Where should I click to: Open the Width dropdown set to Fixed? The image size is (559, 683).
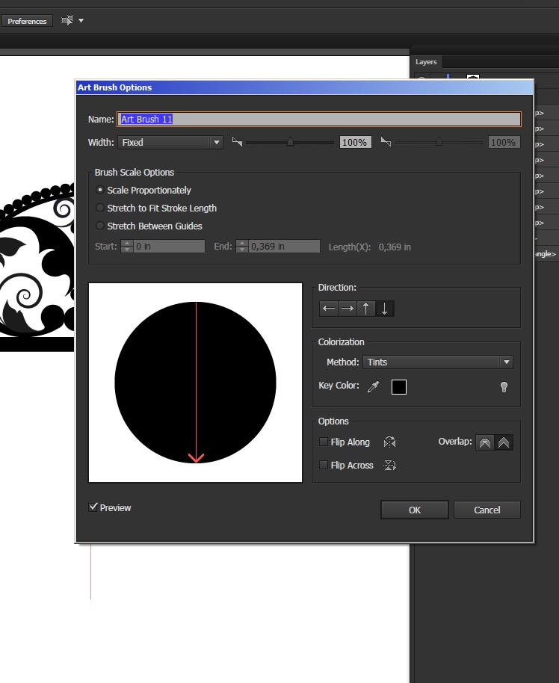[x=170, y=143]
